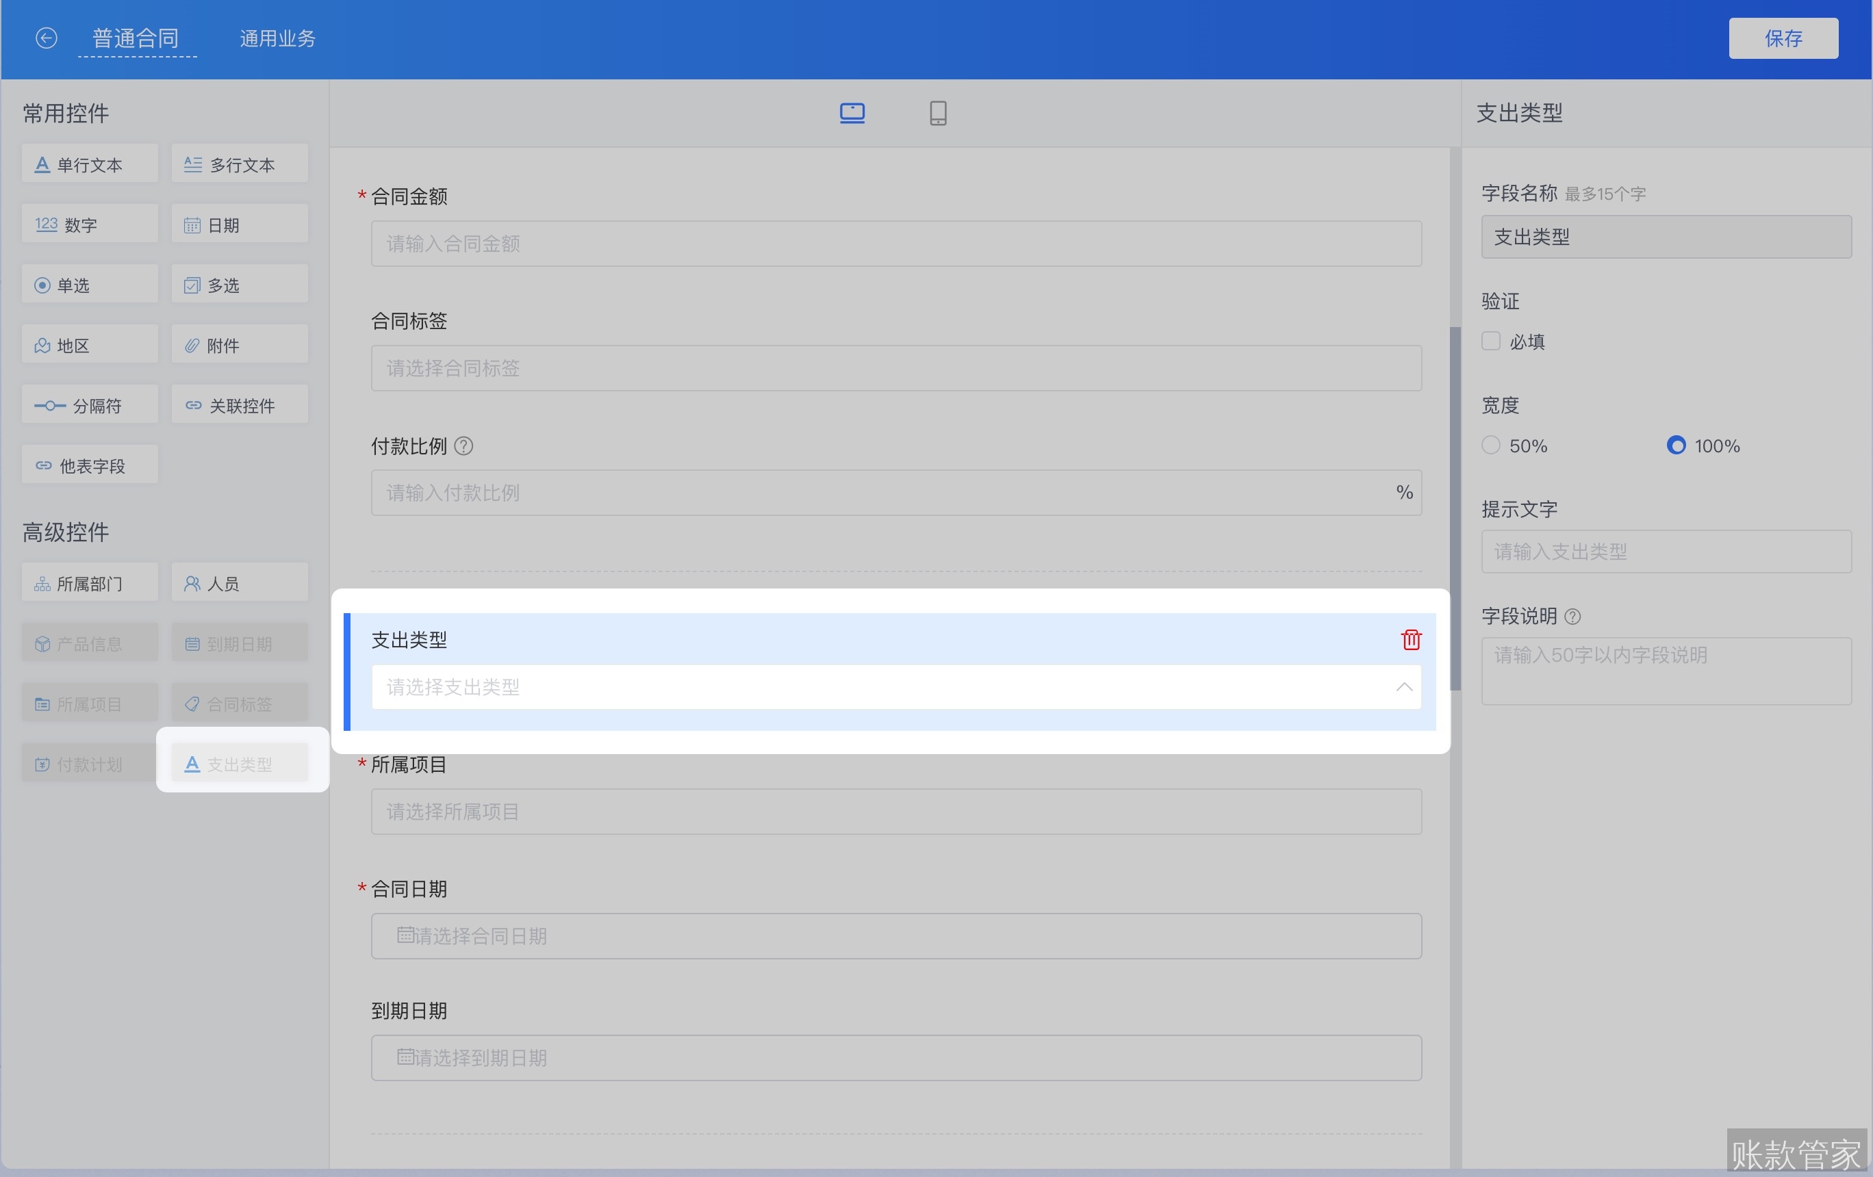Open the 请选择合同标签 selector
This screenshot has height=1177, width=1873.
[x=896, y=368]
